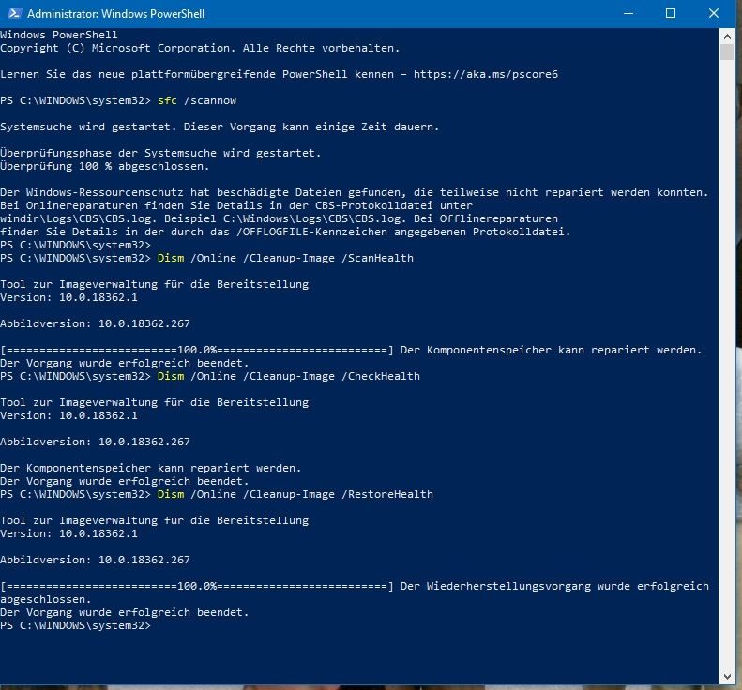
Task: Click the last empty PS C:\WINDOWS\system32> prompt
Action: pyautogui.click(x=76, y=625)
